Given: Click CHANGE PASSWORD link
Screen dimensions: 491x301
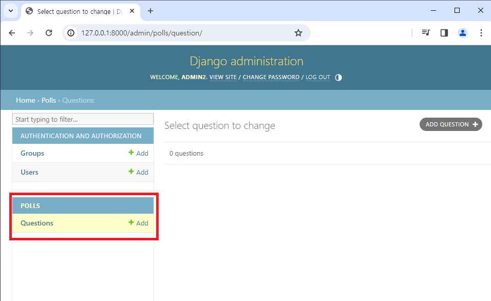Looking at the screenshot, I should coord(271,78).
